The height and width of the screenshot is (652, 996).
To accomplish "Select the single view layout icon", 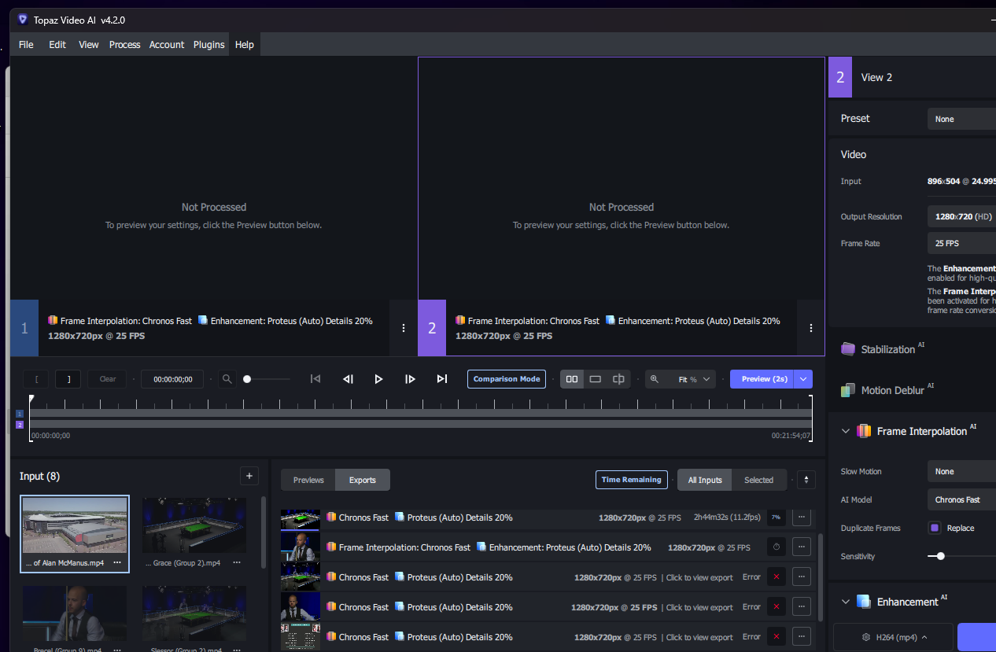I will tap(595, 378).
